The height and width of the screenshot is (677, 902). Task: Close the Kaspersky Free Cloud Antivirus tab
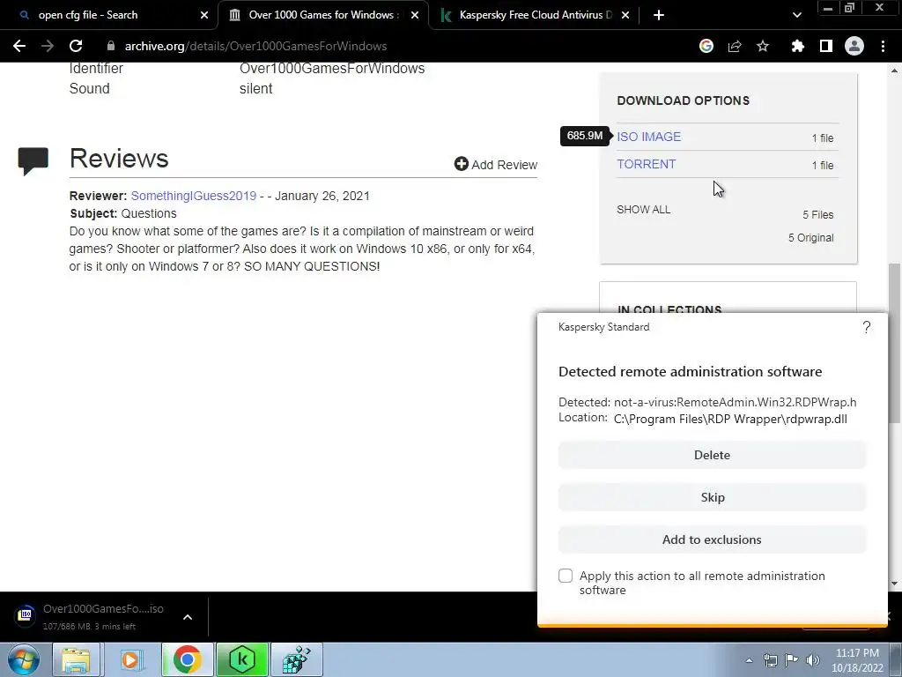(626, 15)
